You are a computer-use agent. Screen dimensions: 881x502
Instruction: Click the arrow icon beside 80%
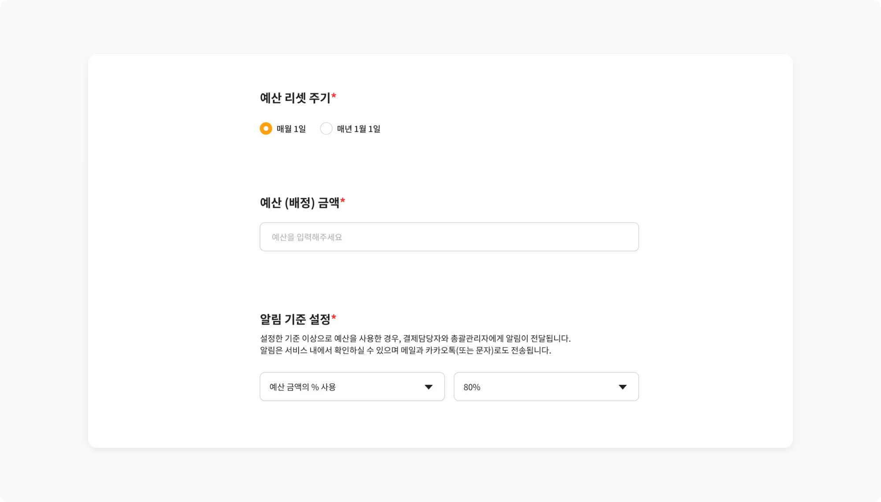point(622,387)
